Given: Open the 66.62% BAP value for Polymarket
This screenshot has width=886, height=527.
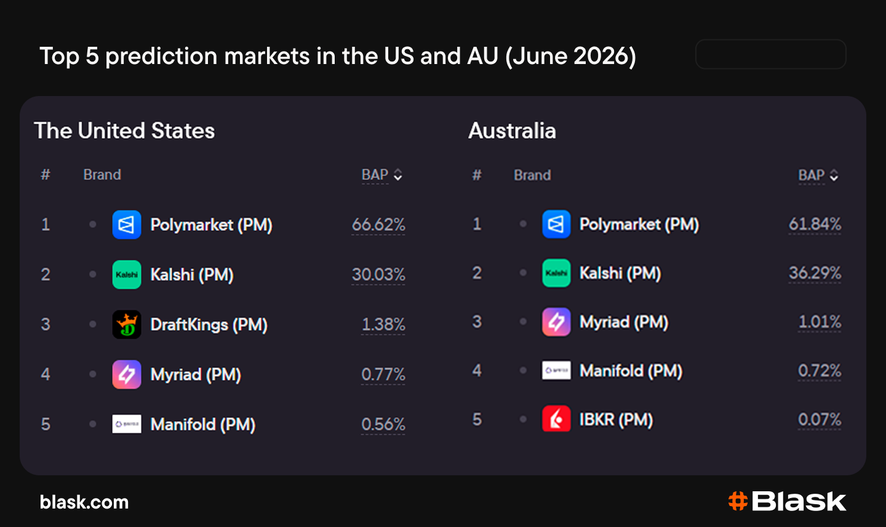Looking at the screenshot, I should pyautogui.click(x=378, y=225).
